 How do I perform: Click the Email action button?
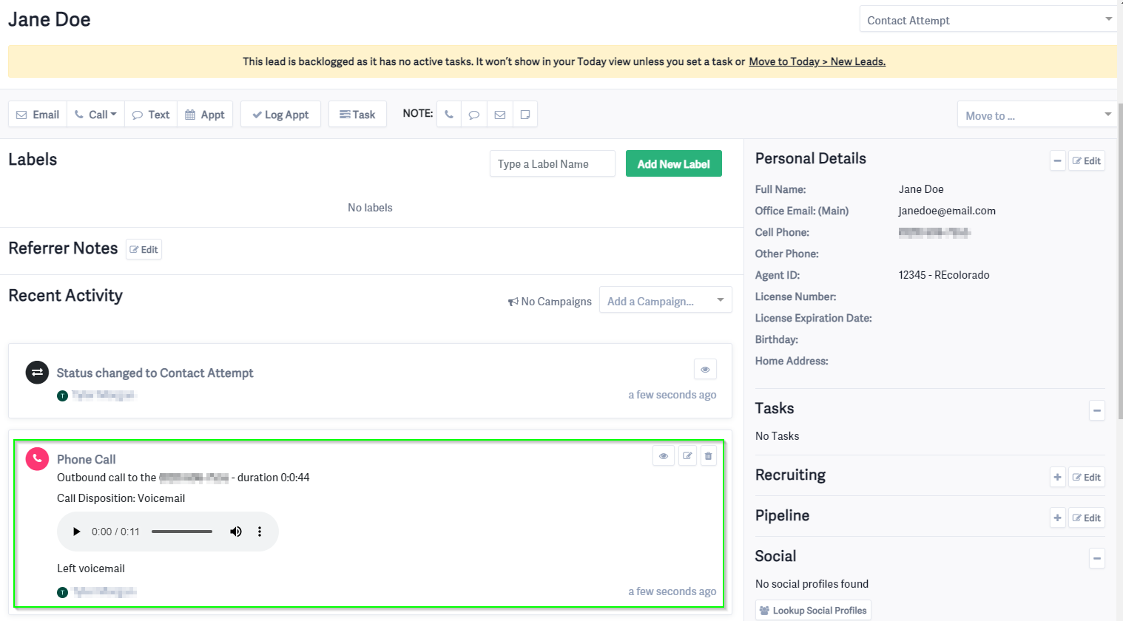[38, 115]
